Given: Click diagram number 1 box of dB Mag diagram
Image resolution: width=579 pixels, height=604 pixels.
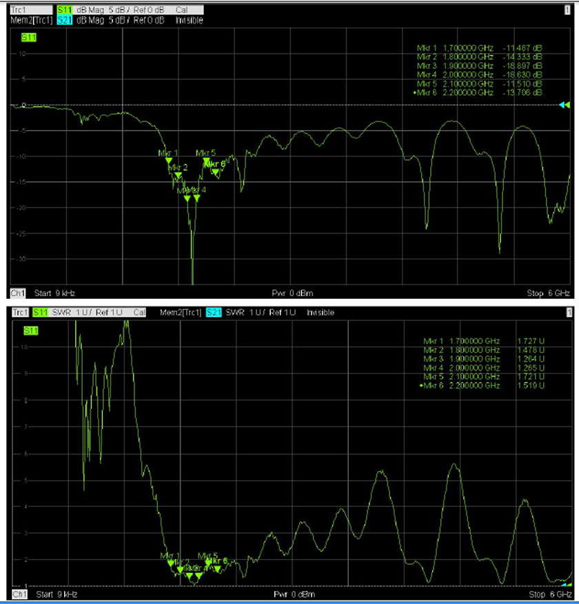Looking at the screenshot, I should coord(567,10).
